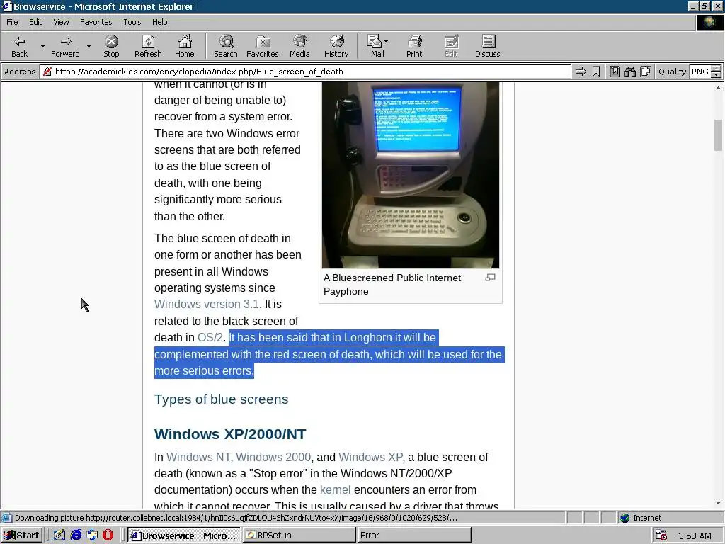Expand the Mail button dropdown arrow
This screenshot has height=544, width=725.
(387, 42)
